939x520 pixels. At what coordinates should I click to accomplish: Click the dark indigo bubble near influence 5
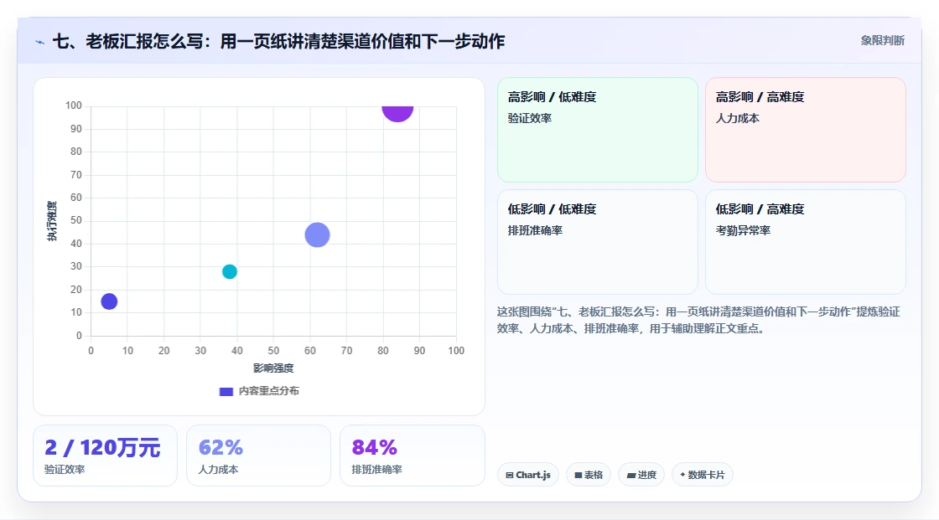coord(109,301)
